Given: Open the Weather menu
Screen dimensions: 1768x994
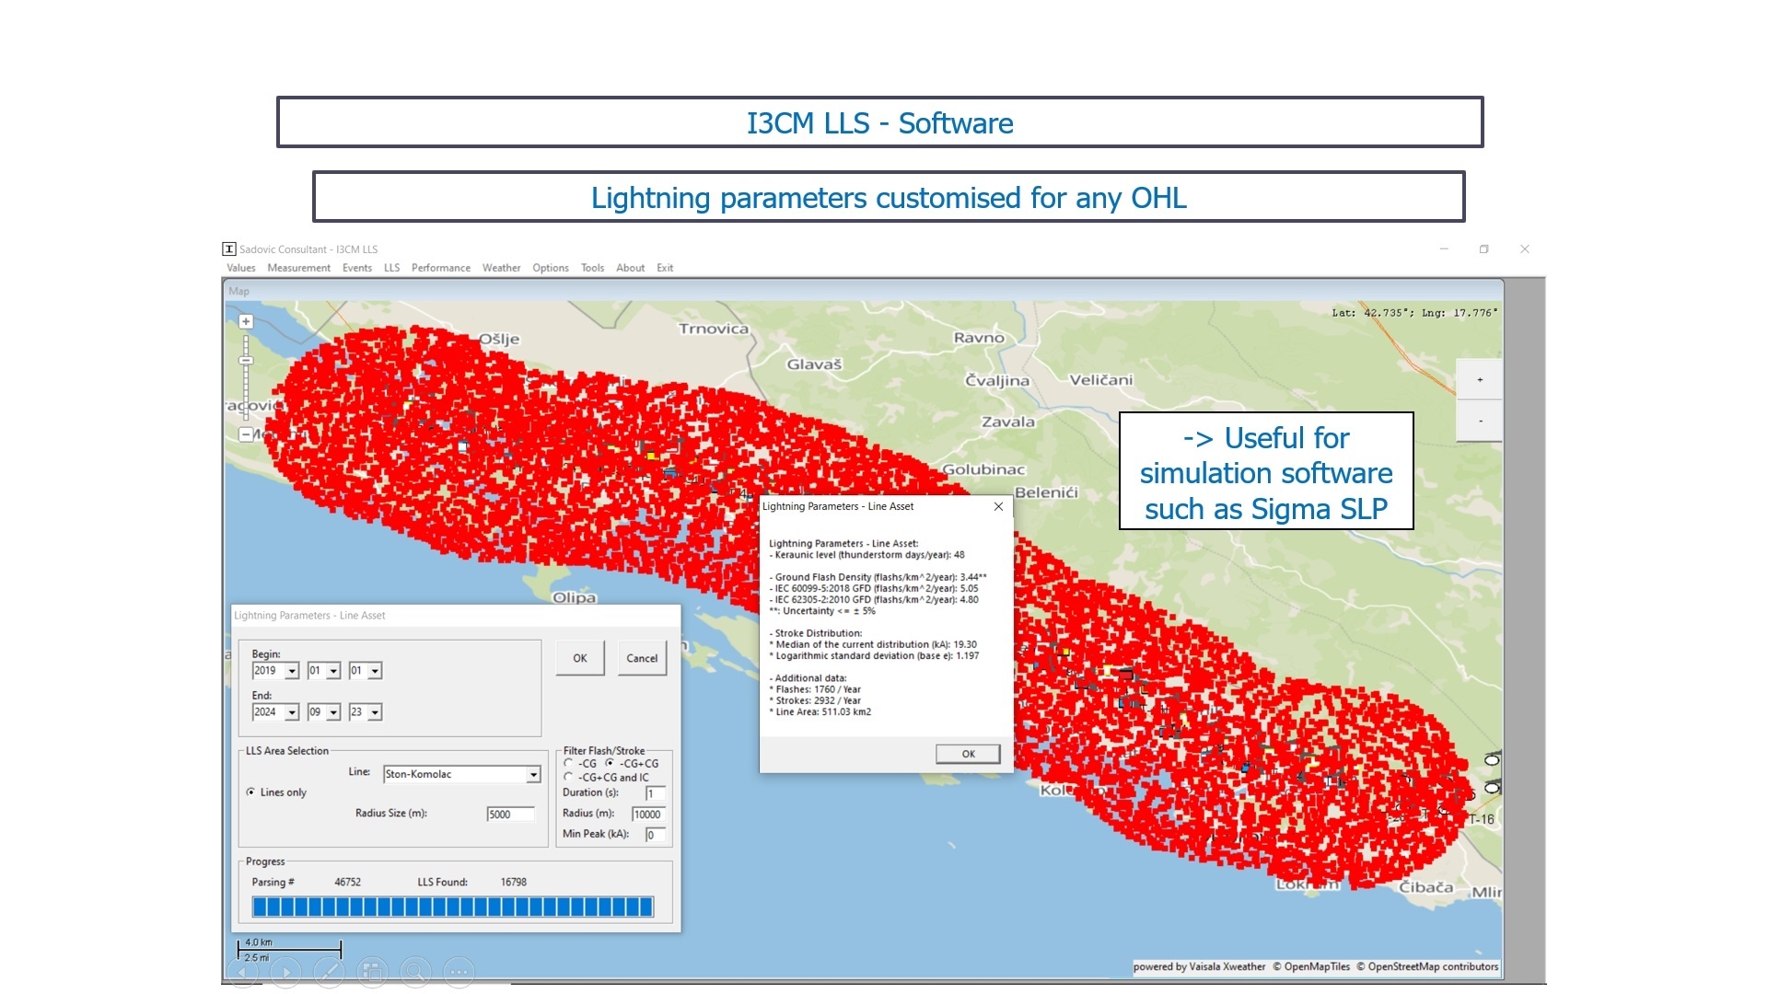Looking at the screenshot, I should tap(501, 268).
